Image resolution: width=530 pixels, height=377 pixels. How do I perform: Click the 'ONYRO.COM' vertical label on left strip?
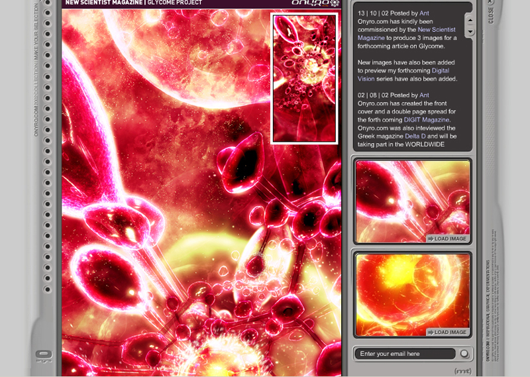click(x=36, y=121)
